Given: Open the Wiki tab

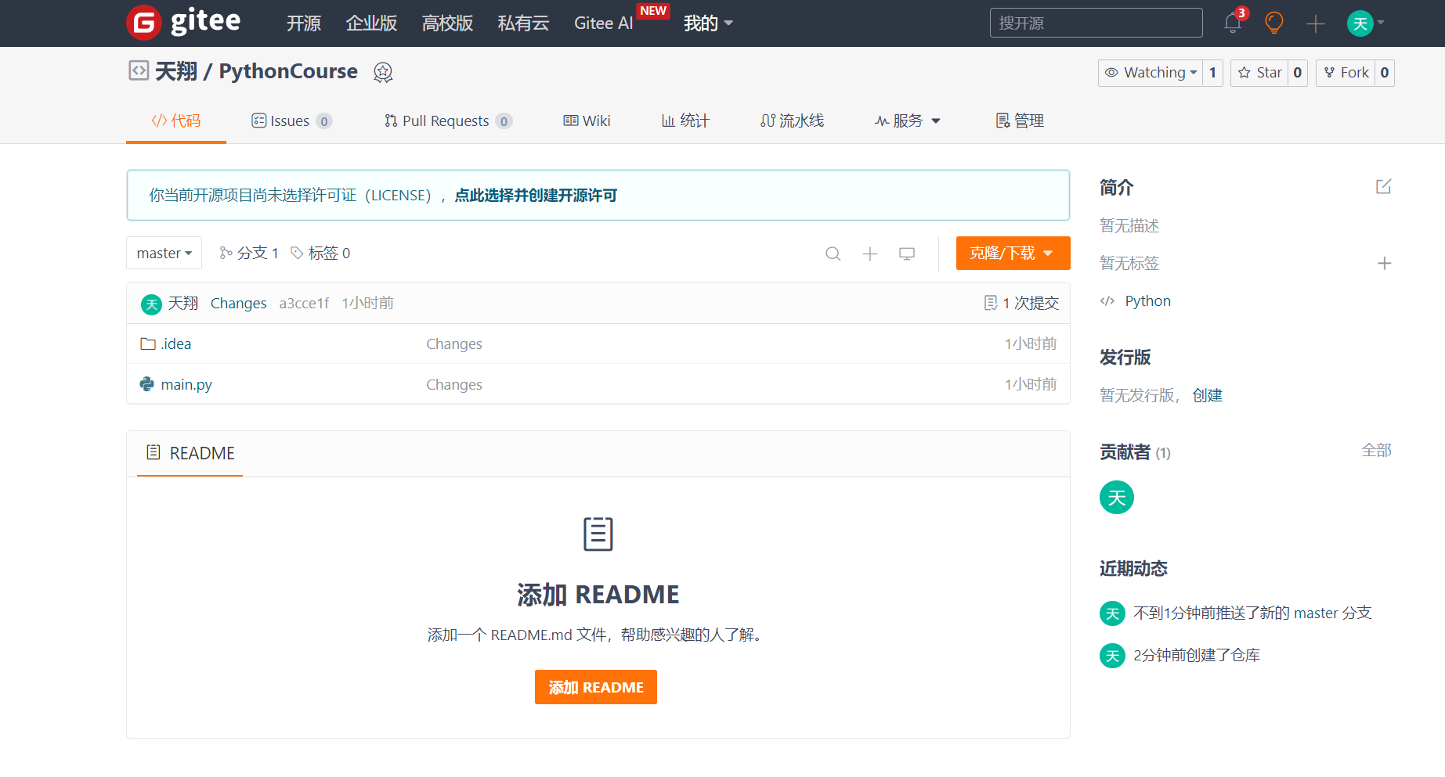Looking at the screenshot, I should [586, 121].
